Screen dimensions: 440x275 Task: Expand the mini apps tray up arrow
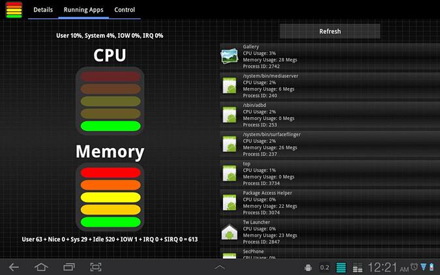(220, 267)
